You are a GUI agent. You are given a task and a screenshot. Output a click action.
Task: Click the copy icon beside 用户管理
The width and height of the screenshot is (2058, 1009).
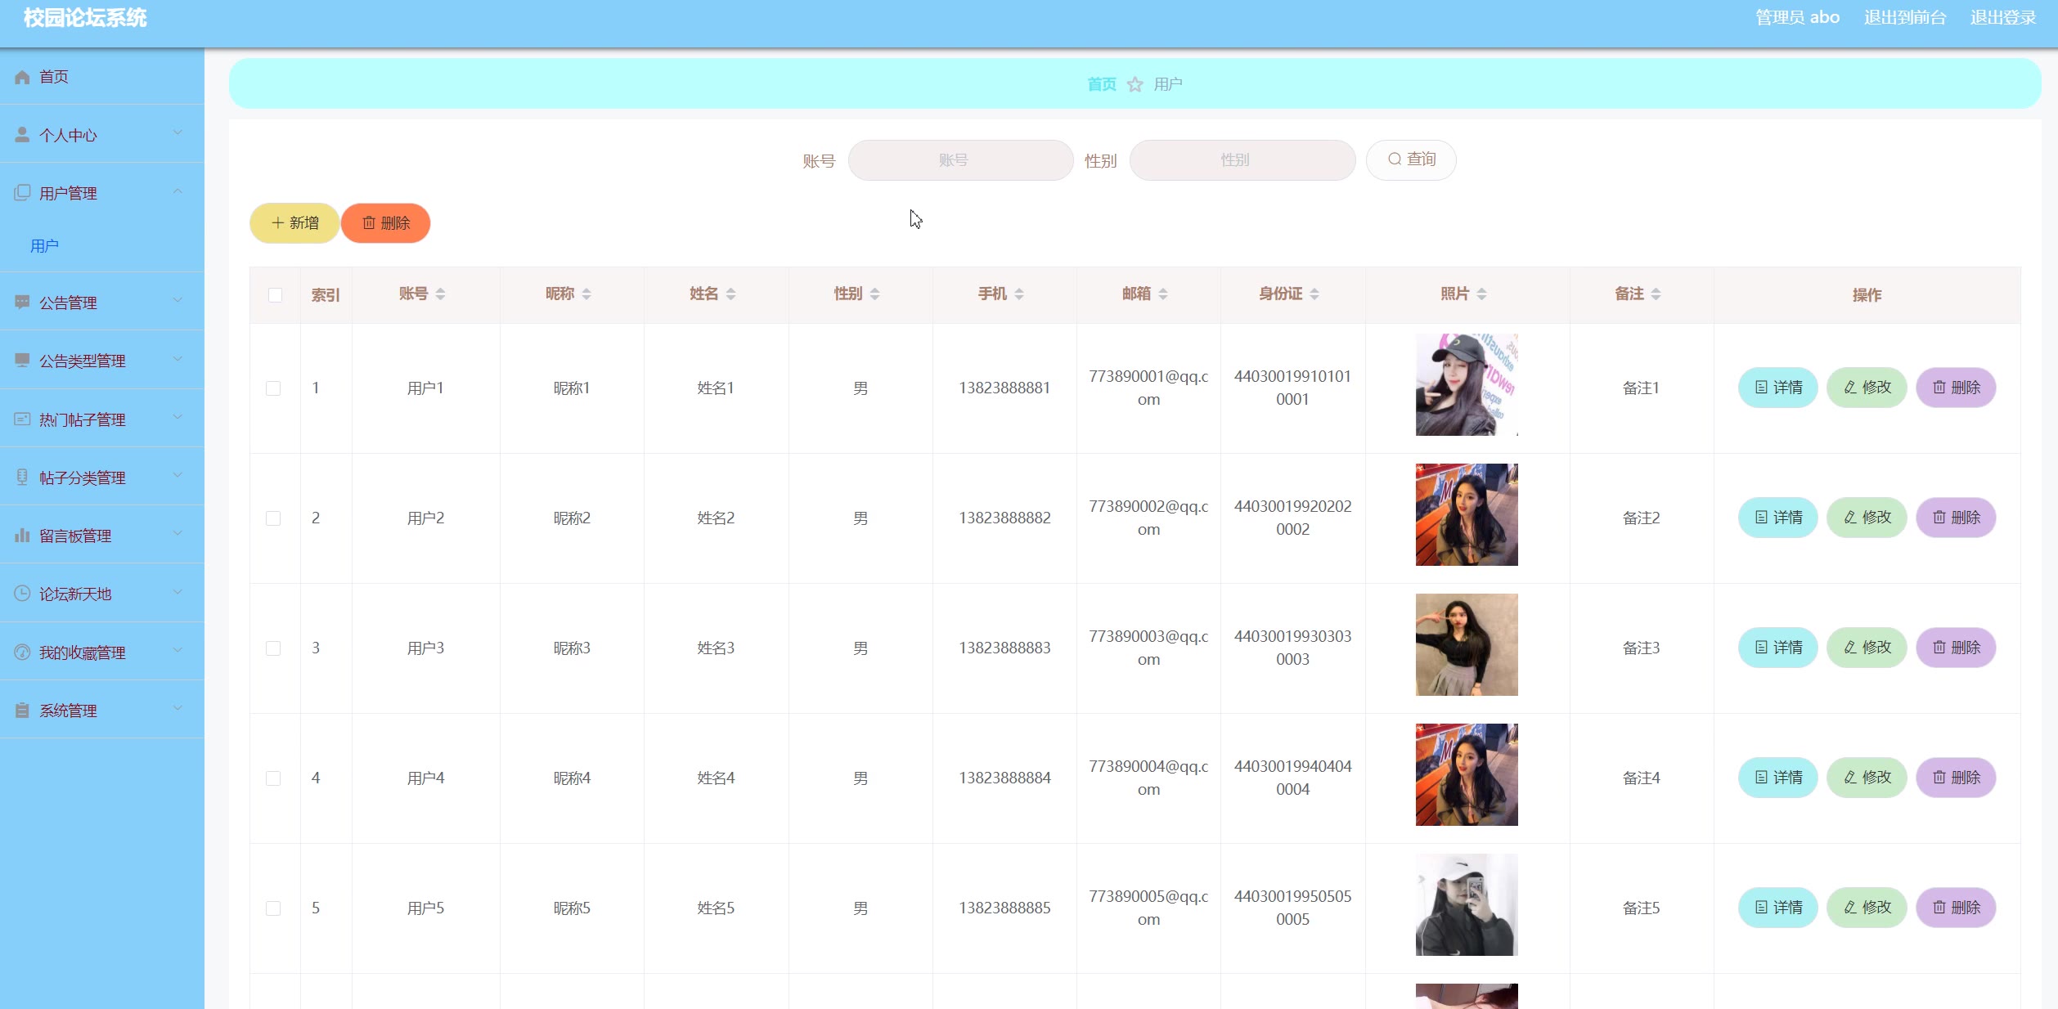click(22, 193)
